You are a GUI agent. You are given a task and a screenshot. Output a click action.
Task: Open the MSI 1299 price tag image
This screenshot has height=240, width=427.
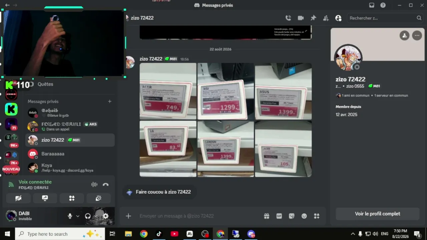pos(226,91)
